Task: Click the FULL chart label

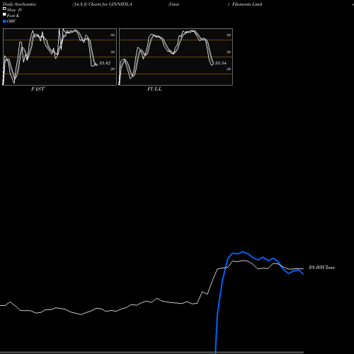Action: [x=154, y=88]
